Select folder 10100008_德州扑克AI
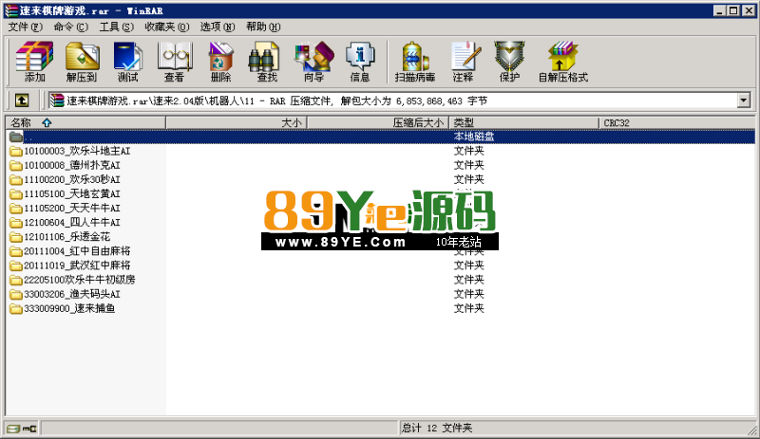760x439 pixels. tap(65, 165)
